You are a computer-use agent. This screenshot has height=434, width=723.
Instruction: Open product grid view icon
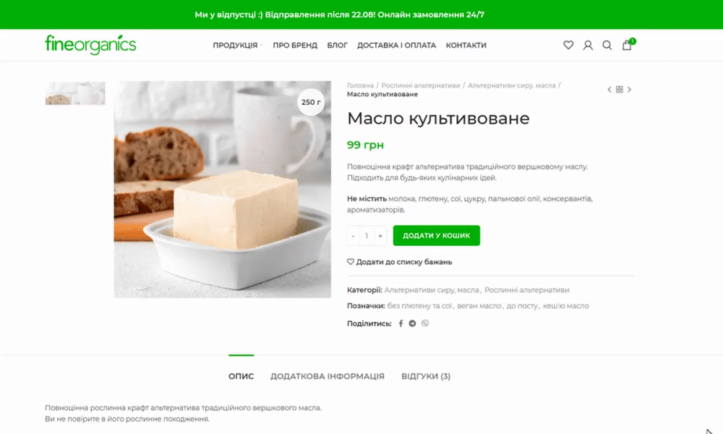tap(620, 90)
